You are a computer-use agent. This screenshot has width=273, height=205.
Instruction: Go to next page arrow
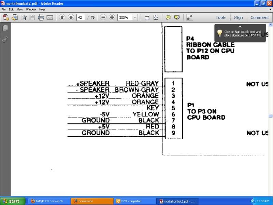click(71, 17)
